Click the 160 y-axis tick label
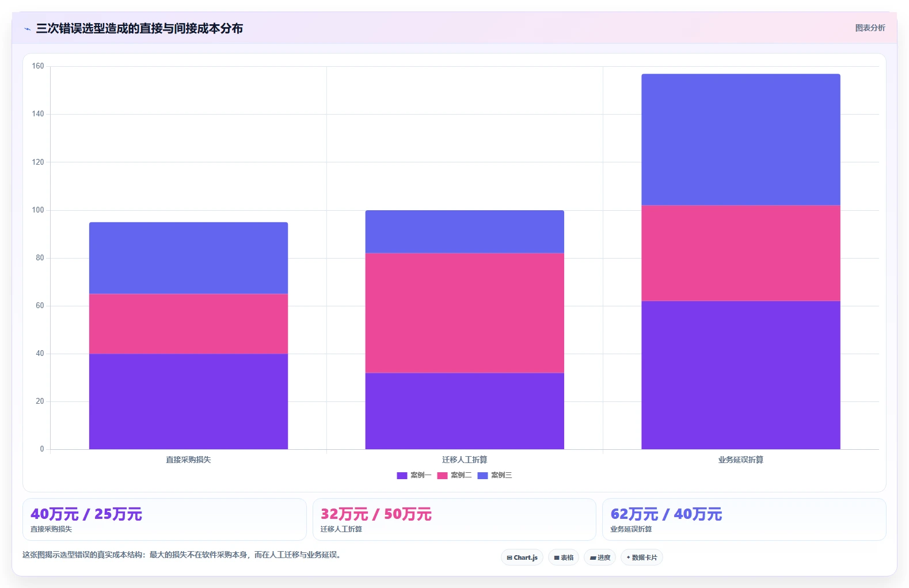This screenshot has width=909, height=588. (38, 66)
